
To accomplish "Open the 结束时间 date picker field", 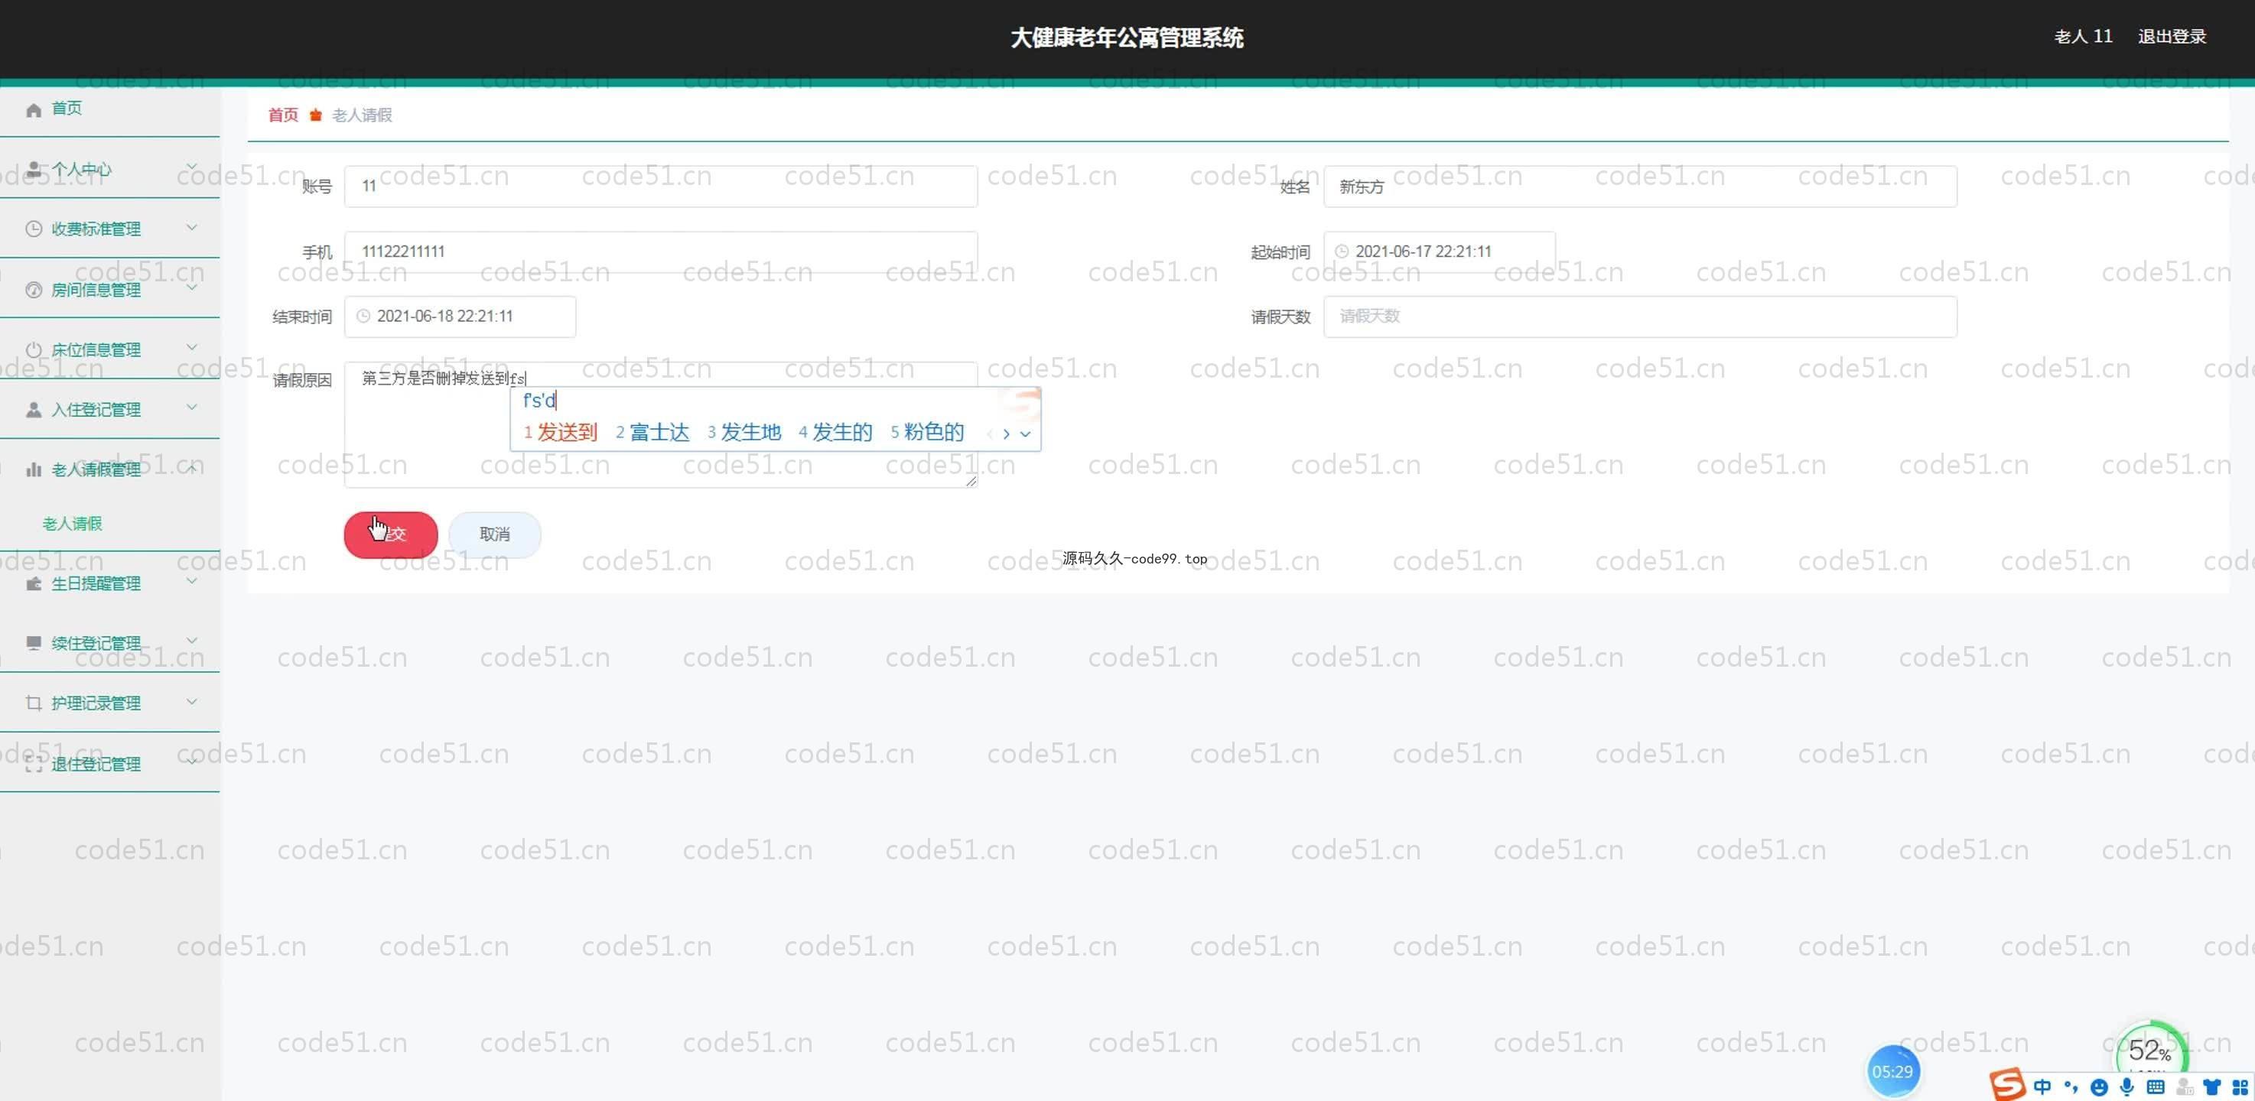I will click(460, 317).
